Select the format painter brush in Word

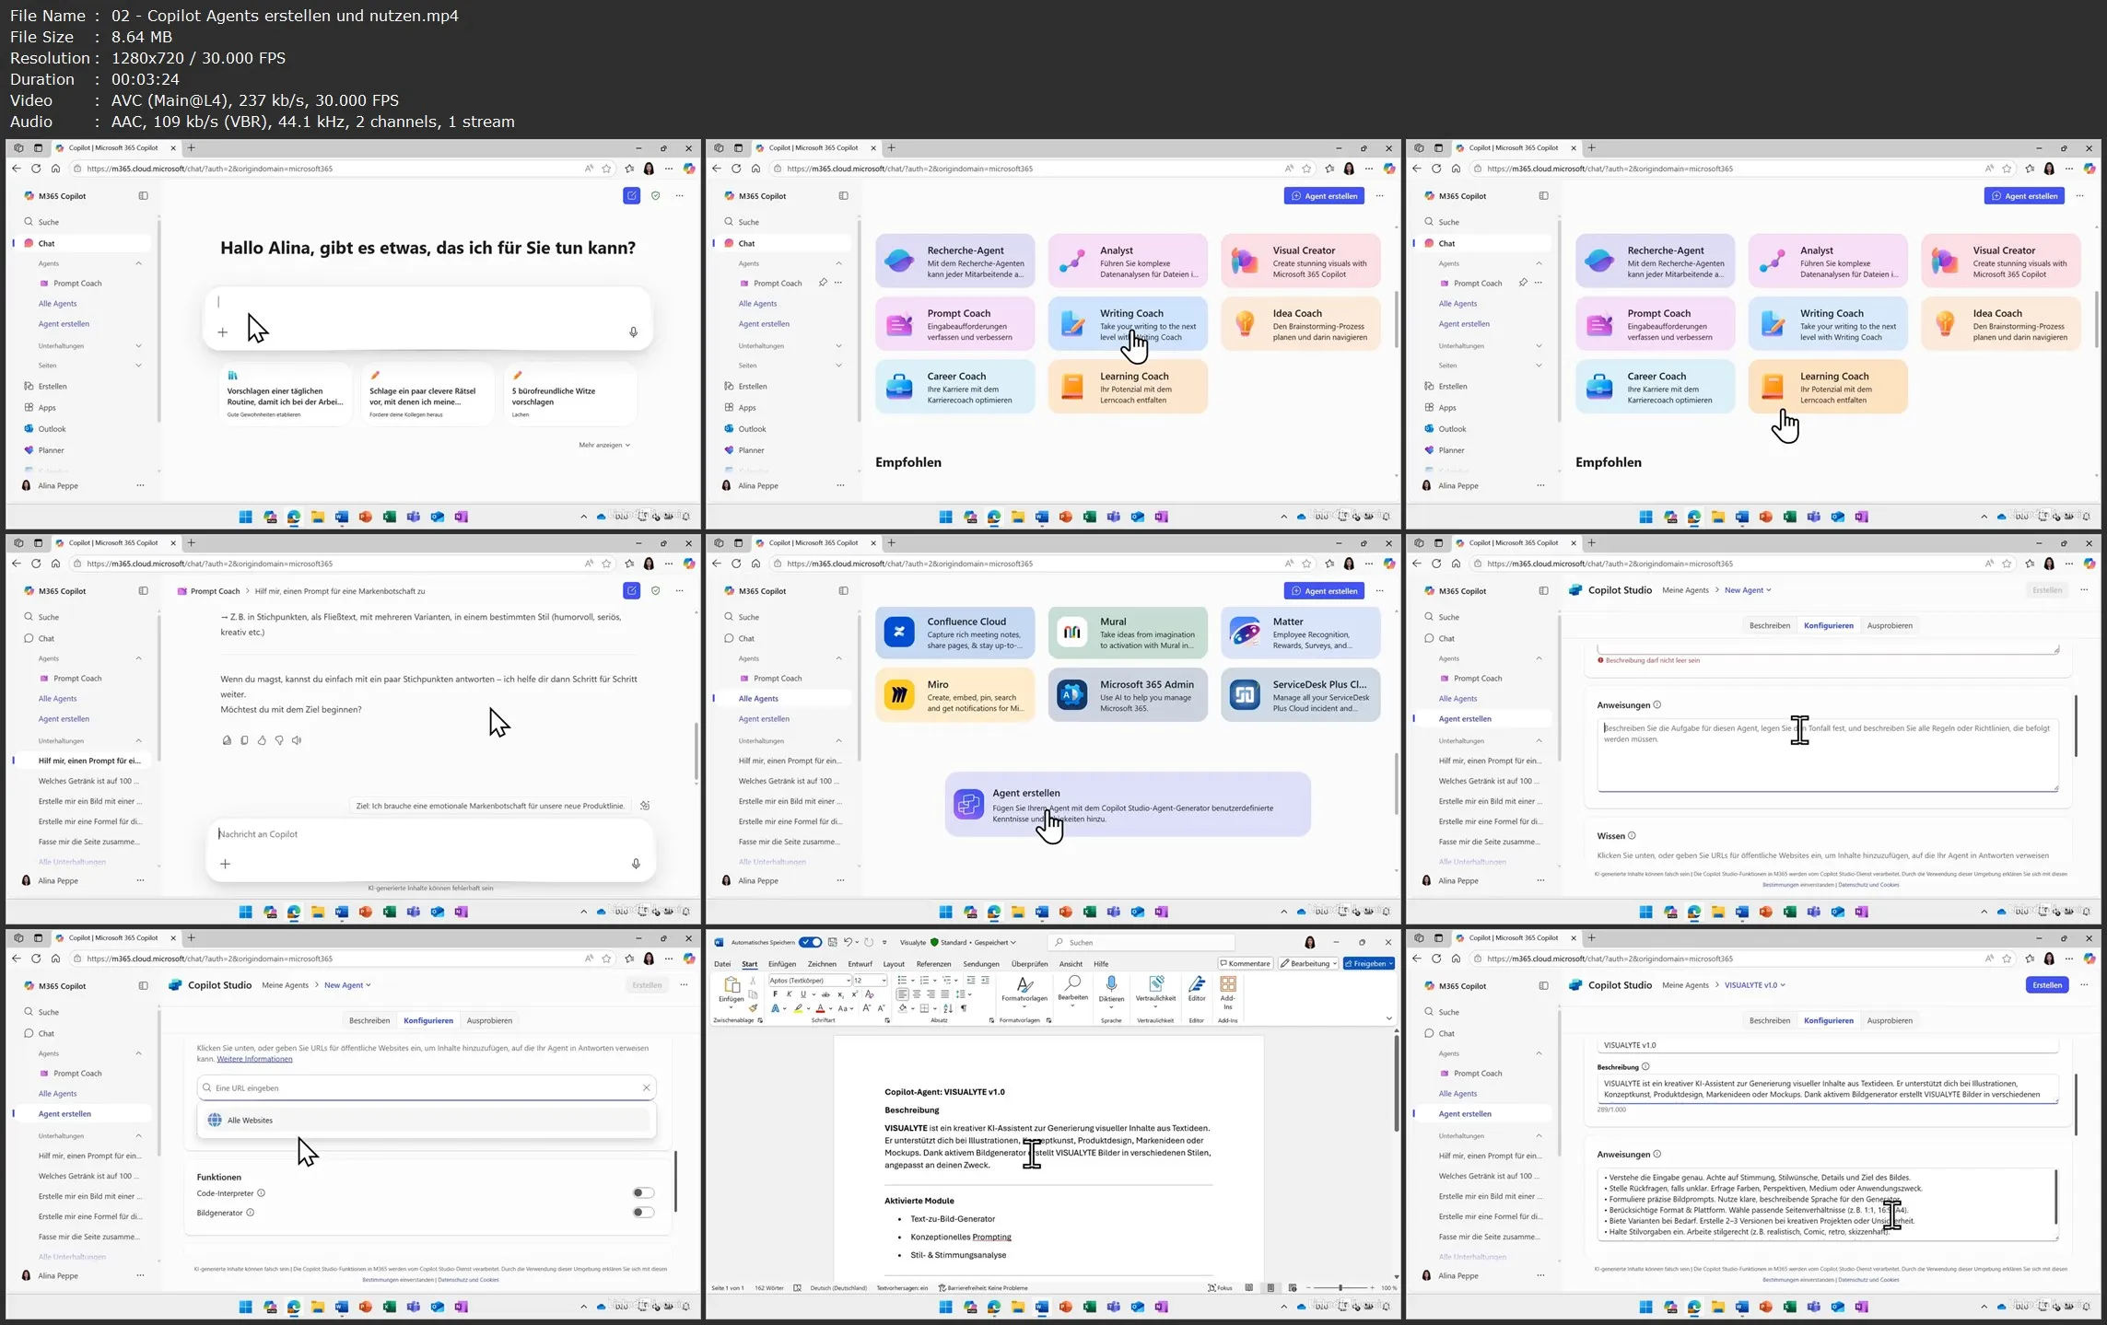coord(754,1008)
